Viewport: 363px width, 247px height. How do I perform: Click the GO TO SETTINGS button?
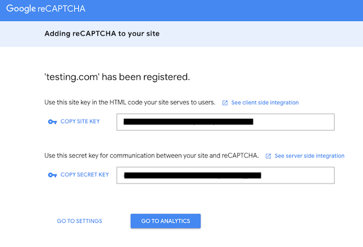tap(79, 221)
